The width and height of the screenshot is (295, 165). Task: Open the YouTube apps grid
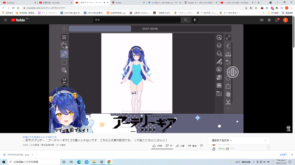[269, 20]
